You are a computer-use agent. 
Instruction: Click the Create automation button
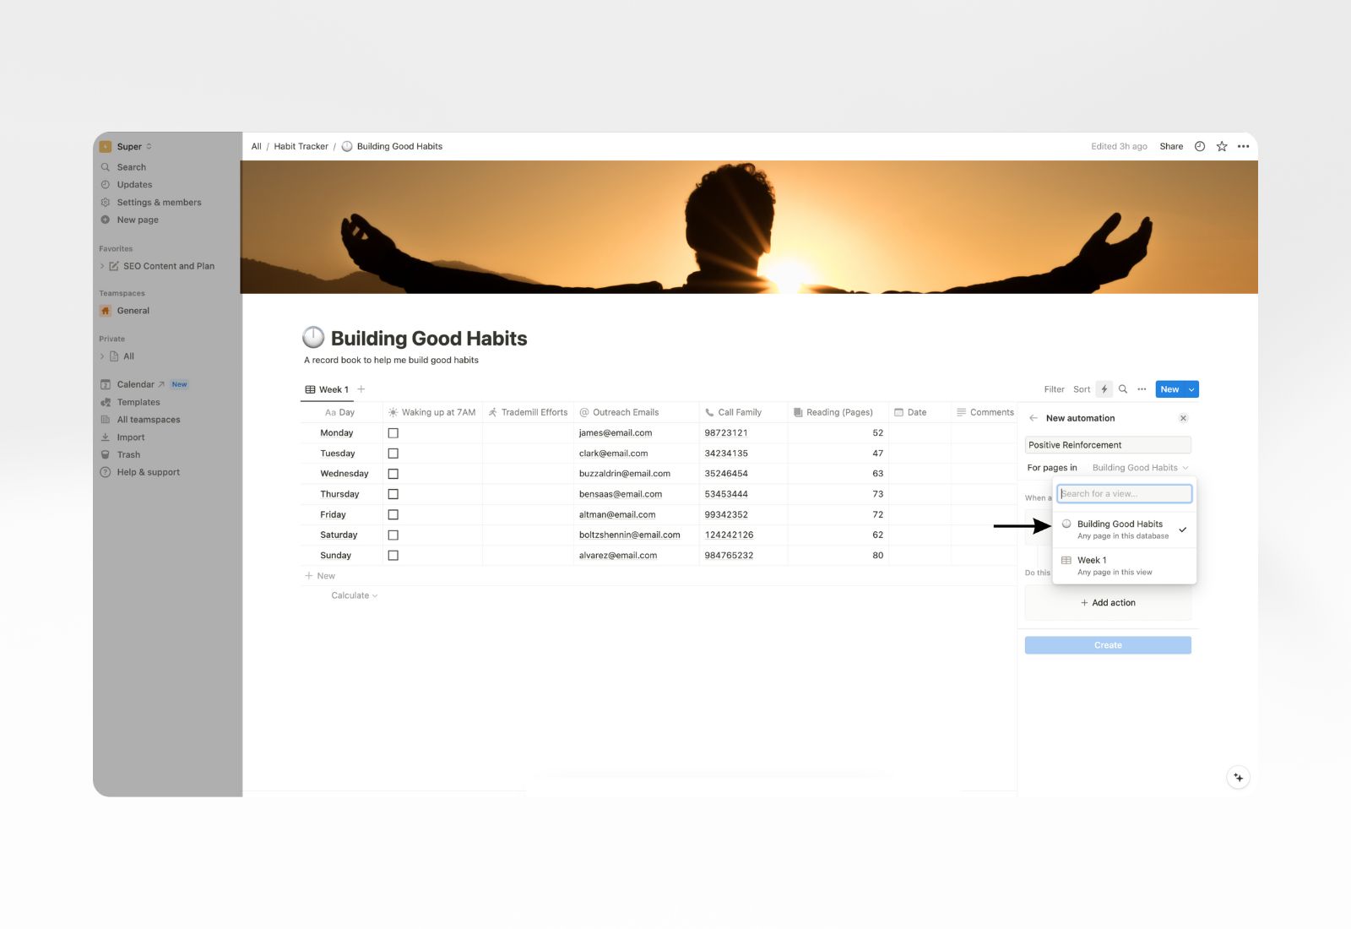pyautogui.click(x=1108, y=645)
